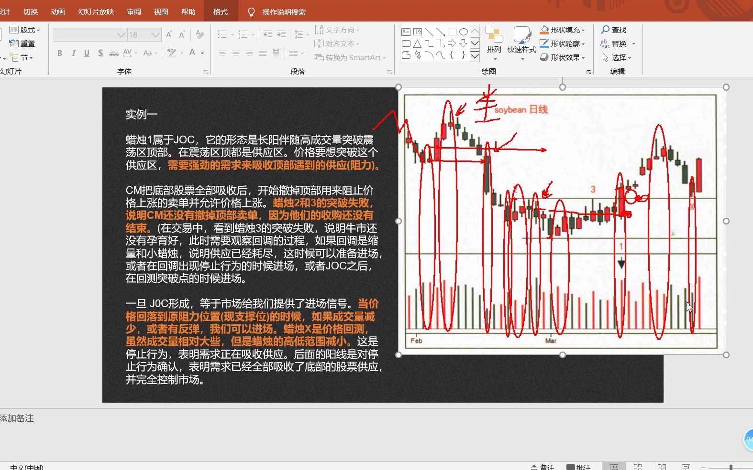
Task: Toggle Bold formatting
Action: pos(60,53)
